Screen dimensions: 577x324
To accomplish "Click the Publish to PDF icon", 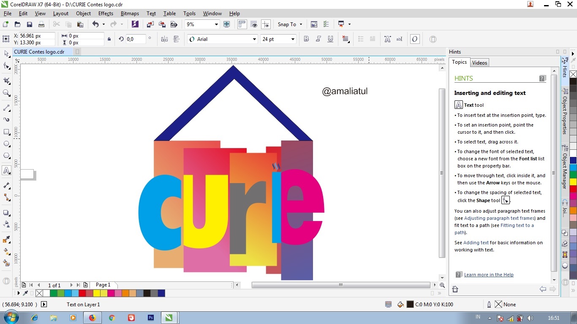I will pyautogui.click(x=174, y=24).
